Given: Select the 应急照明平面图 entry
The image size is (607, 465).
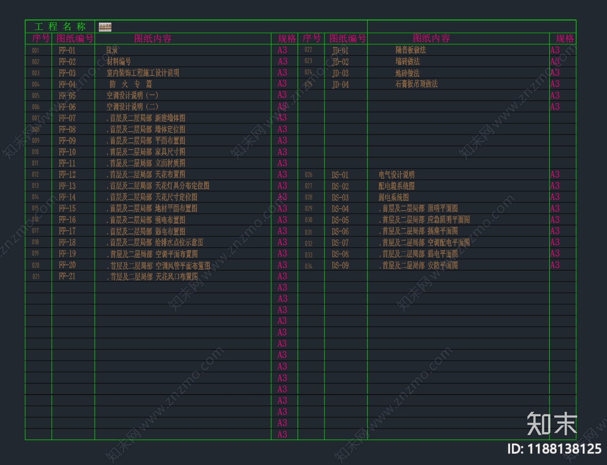Looking at the screenshot, I should 425,219.
